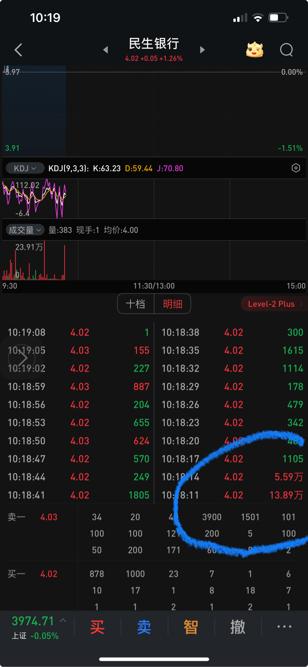The image size is (308, 667).
Task: Open the cat mascot assistant icon
Action: click(255, 50)
